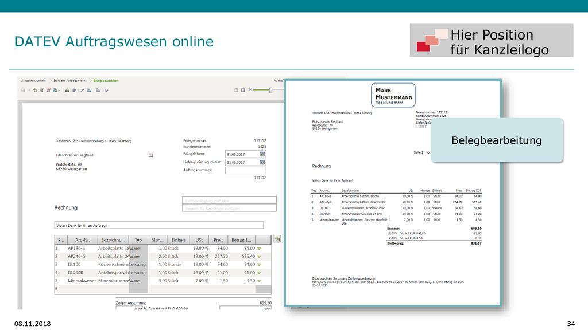This screenshot has height=330, width=588.
Task: Click the print icon in the toolbar
Action: (67, 90)
